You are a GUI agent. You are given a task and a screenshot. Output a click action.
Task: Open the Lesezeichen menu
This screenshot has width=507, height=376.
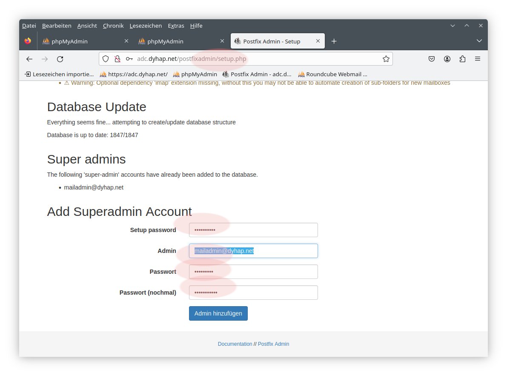pyautogui.click(x=146, y=26)
